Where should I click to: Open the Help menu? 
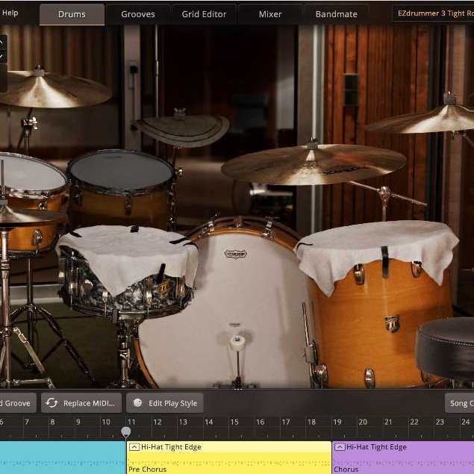click(x=10, y=13)
